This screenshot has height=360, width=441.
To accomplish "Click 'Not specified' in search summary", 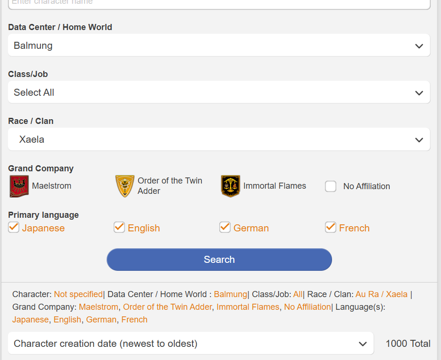I will click(x=78, y=294).
